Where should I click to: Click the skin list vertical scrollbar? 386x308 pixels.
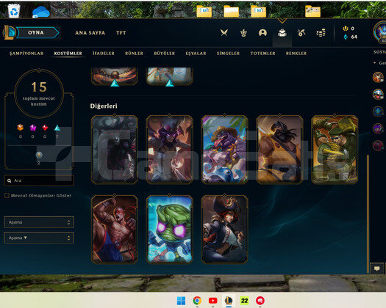pos(368,213)
